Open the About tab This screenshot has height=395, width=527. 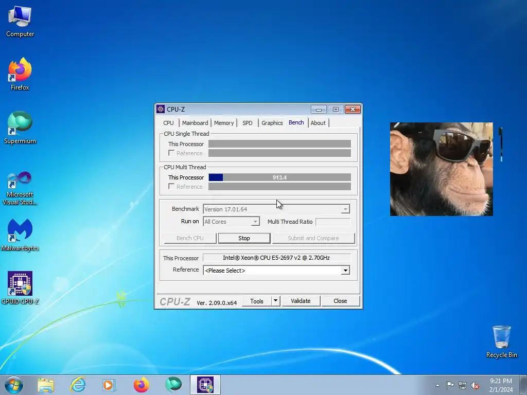318,123
